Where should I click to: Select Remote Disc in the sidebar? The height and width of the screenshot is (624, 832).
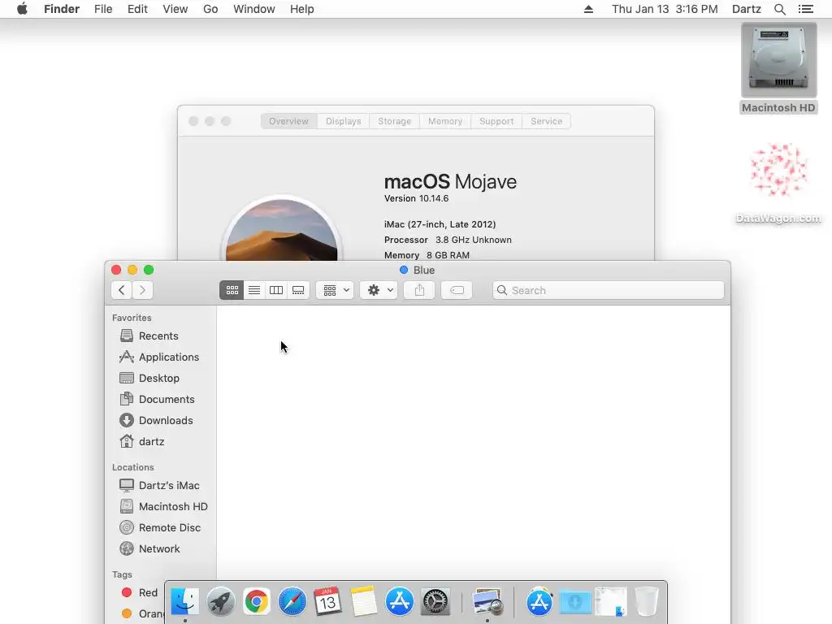[x=162, y=527]
